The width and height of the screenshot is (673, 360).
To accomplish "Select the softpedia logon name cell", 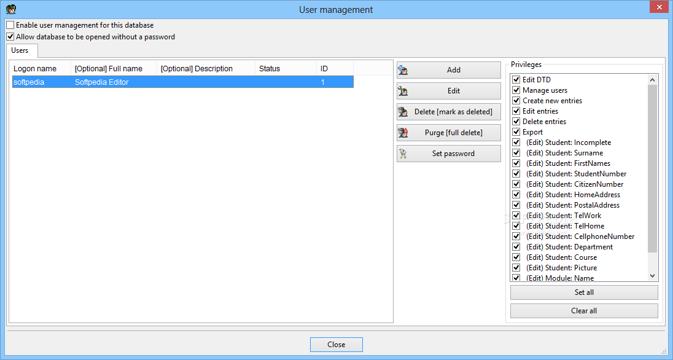I will 29,82.
